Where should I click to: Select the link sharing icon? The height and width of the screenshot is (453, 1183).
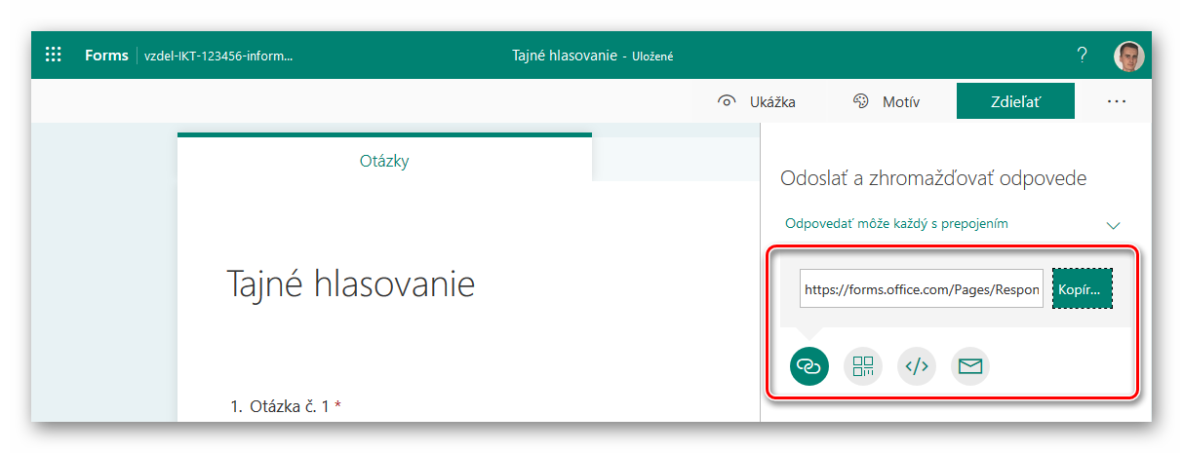[x=808, y=366]
